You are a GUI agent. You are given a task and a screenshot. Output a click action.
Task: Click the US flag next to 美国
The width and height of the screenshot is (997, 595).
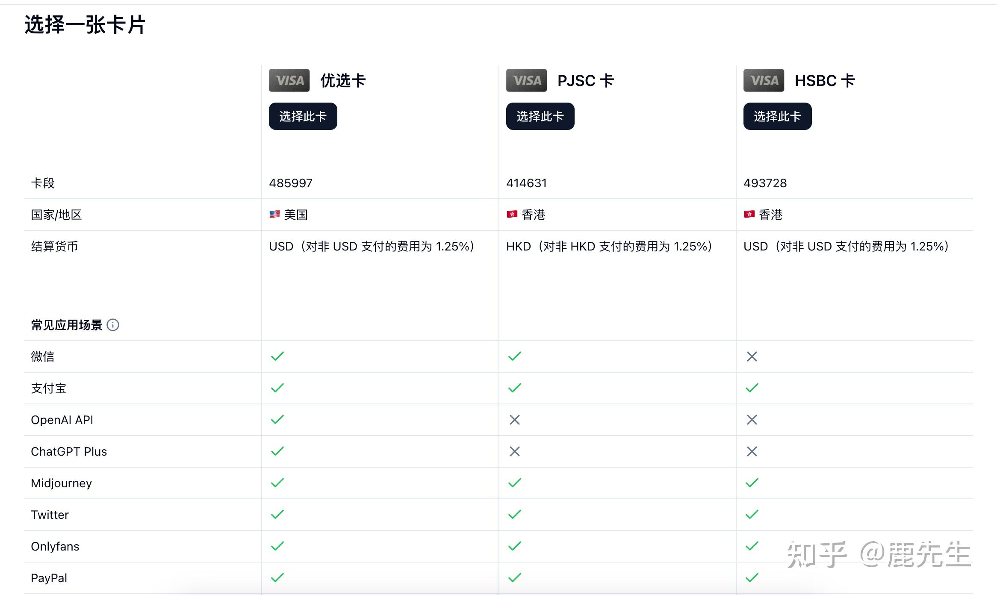click(274, 214)
